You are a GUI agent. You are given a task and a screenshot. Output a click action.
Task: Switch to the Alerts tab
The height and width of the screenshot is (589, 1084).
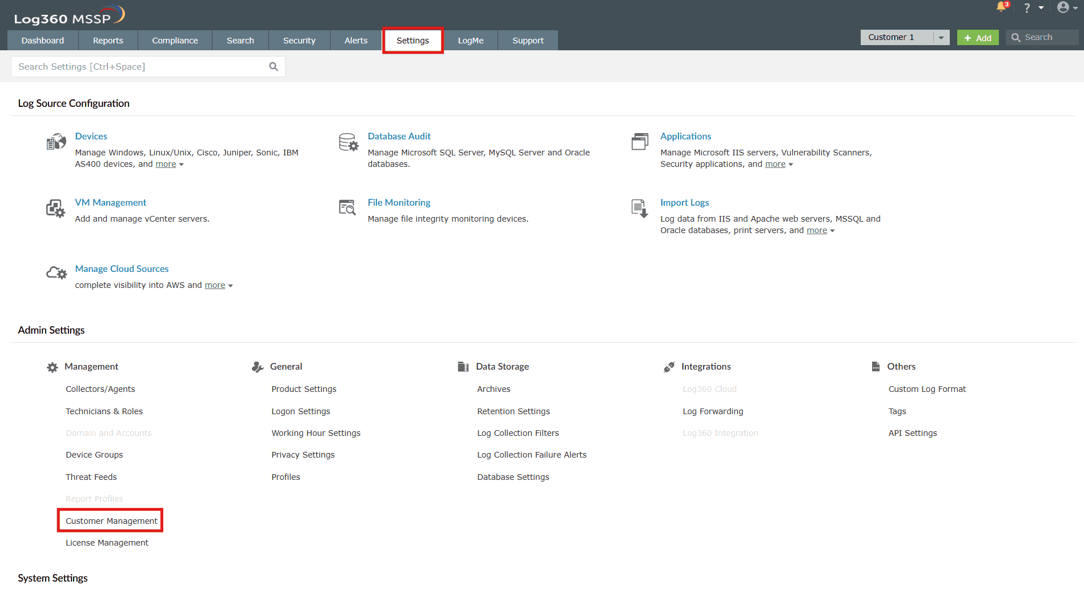click(356, 41)
